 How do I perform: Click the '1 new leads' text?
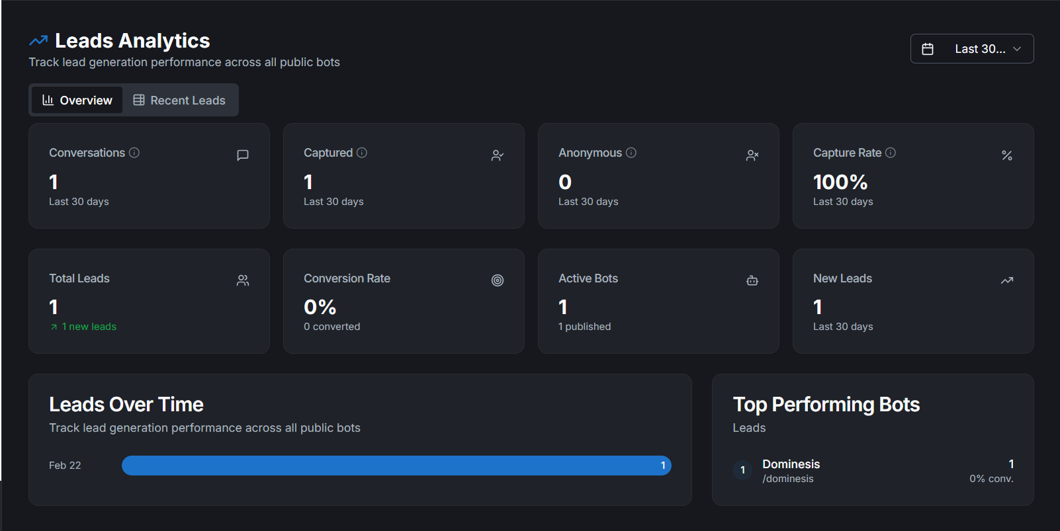click(x=89, y=327)
